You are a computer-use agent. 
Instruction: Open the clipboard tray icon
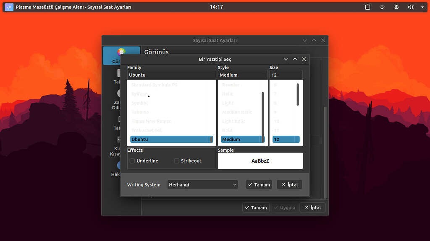tap(367, 7)
